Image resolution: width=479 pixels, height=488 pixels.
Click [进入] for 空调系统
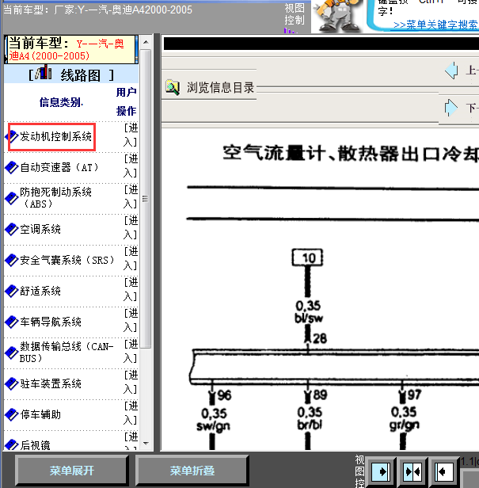point(131,228)
